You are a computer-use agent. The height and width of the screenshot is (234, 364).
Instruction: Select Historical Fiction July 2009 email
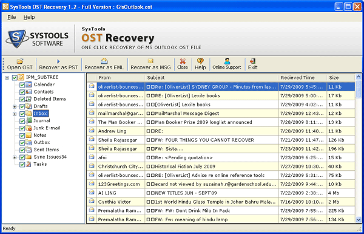pos(221,167)
